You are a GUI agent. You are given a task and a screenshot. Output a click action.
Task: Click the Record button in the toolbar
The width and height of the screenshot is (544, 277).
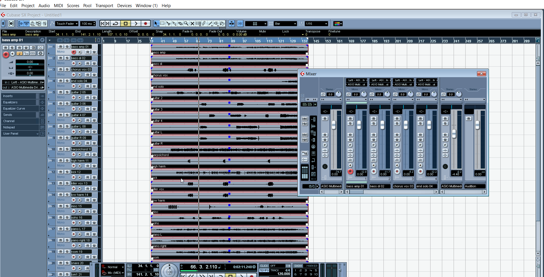[x=146, y=24]
